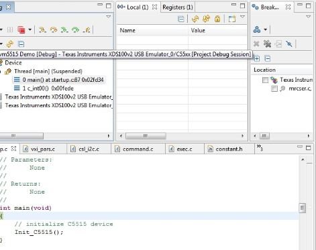The image size is (316, 250).
Task: Click the first refresh icon in Local toolbar
Action: pyautogui.click(x=195, y=19)
